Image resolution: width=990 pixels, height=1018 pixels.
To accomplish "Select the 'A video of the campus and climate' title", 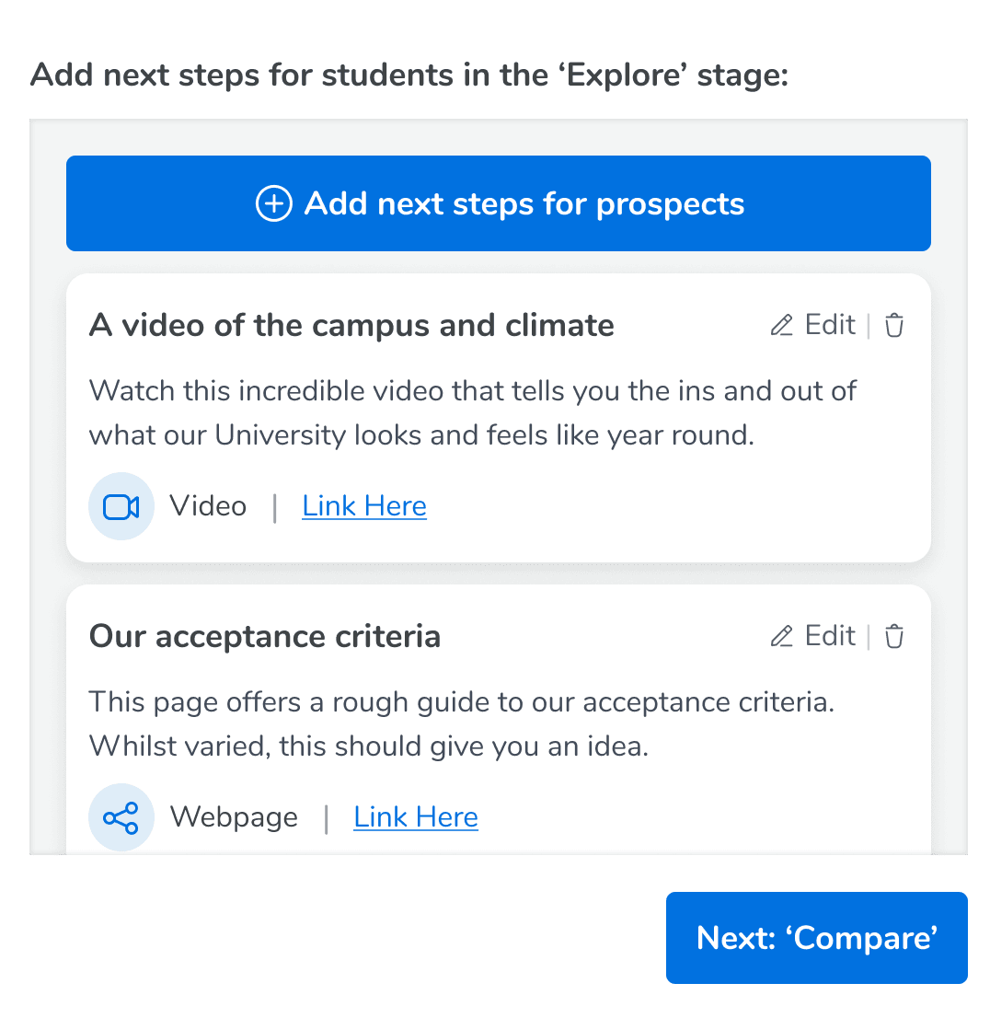I will click(x=351, y=325).
